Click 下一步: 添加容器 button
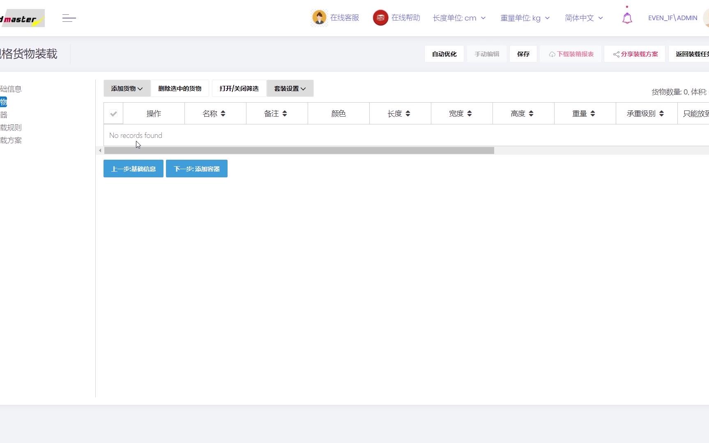 197,169
